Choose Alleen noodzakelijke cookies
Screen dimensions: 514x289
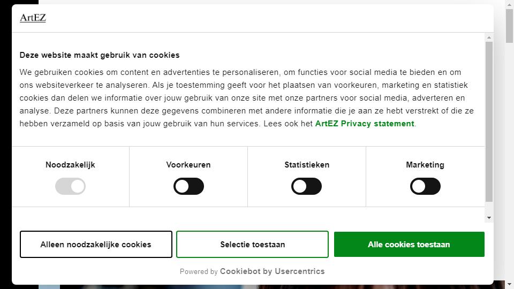(96, 245)
